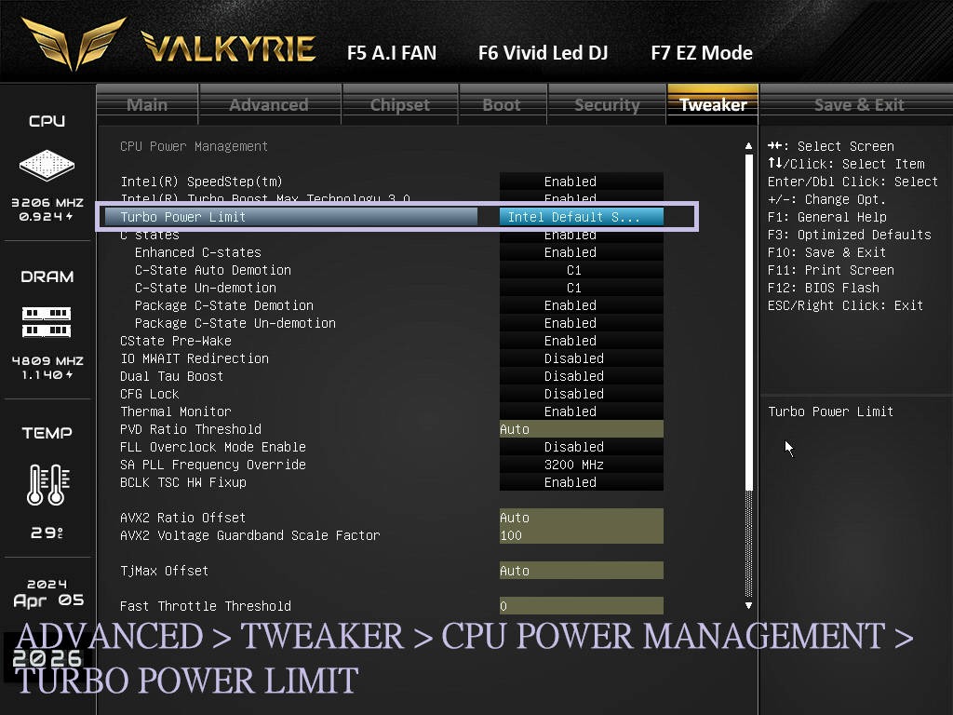Click scrollbar up arrow
This screenshot has width=953, height=715.
click(x=749, y=146)
